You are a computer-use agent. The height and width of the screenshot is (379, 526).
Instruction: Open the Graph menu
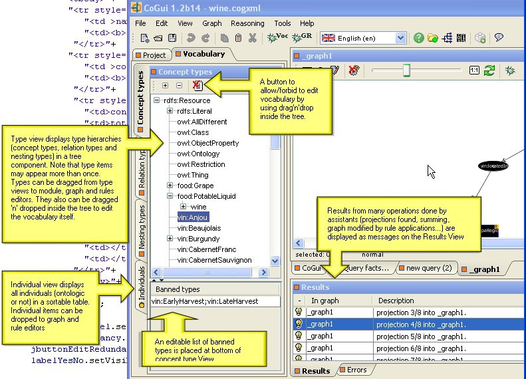point(211,23)
